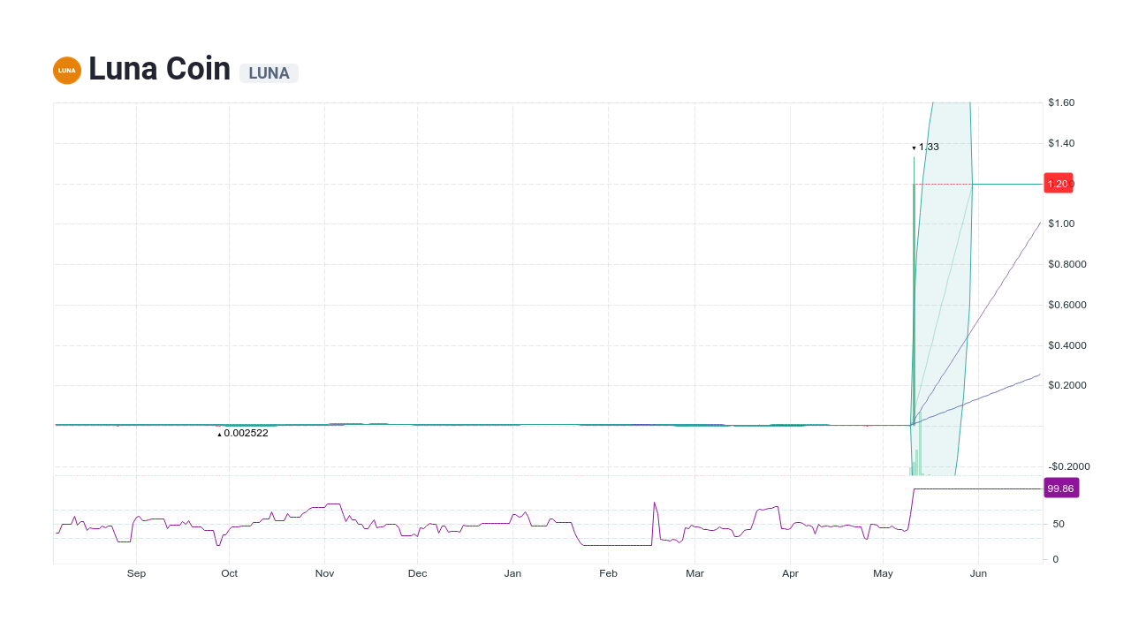Click the Oct label on time axis

coord(229,573)
